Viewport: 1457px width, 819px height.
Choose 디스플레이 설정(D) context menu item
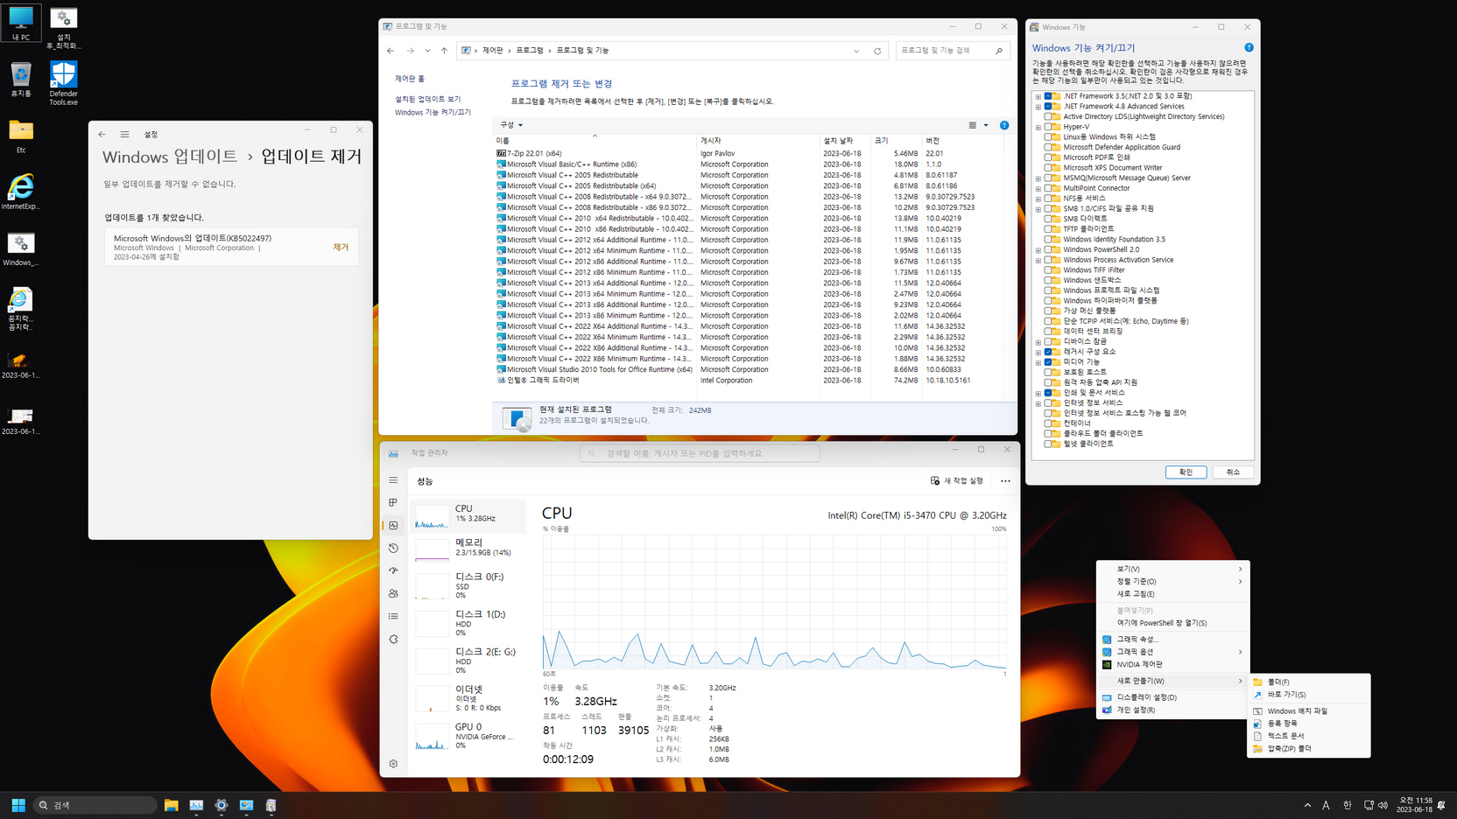(1172, 697)
